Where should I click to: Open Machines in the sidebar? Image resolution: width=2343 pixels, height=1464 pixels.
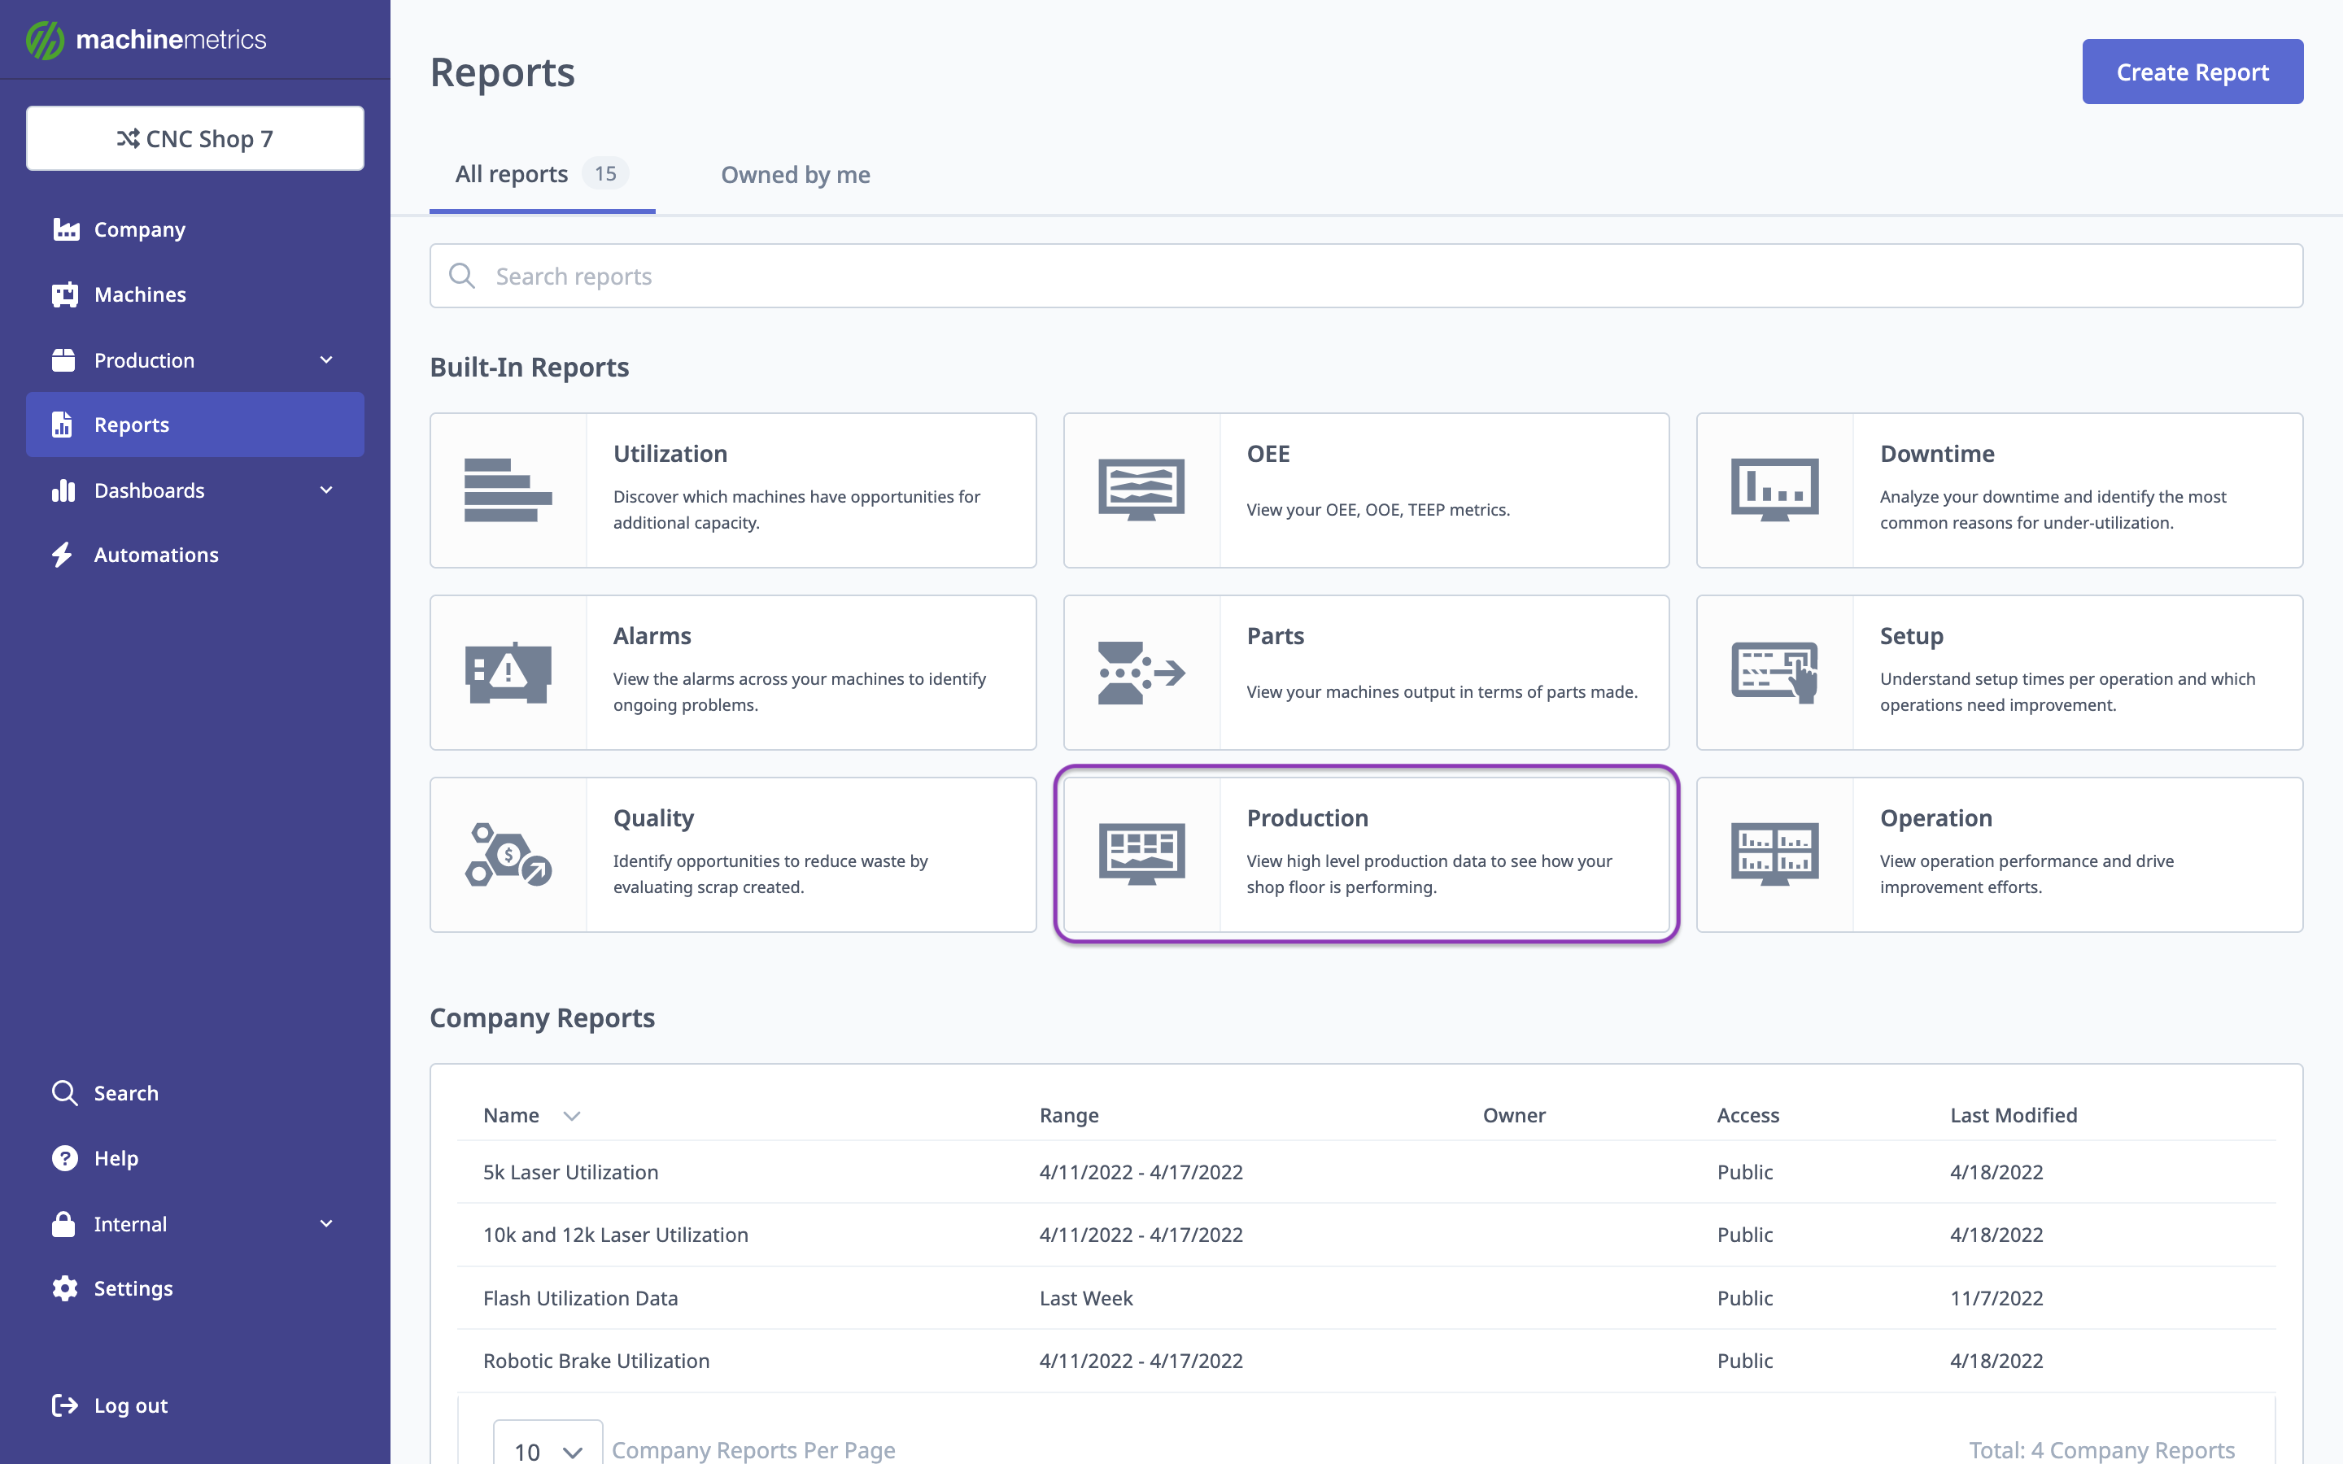(195, 294)
